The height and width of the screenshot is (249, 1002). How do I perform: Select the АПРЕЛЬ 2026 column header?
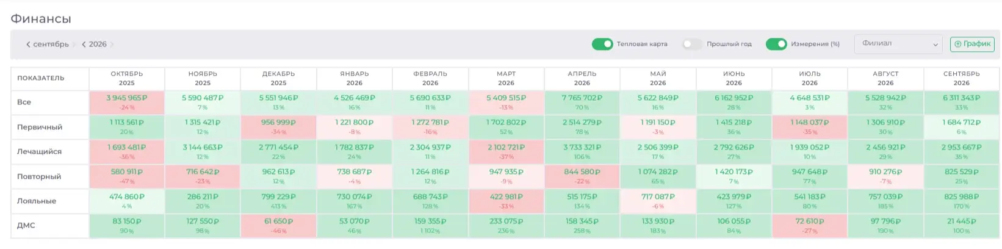[x=582, y=78]
